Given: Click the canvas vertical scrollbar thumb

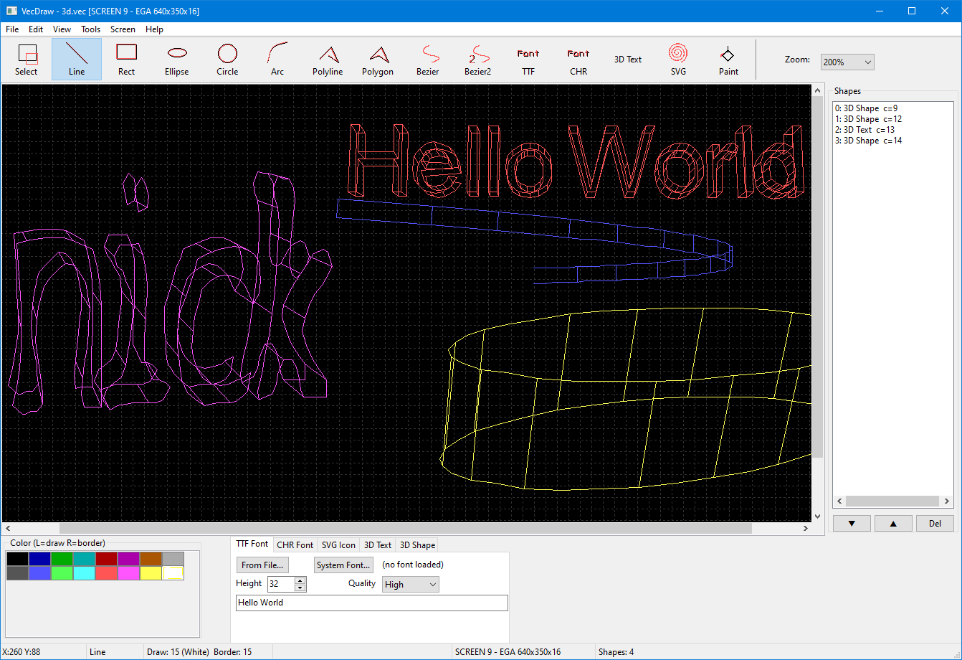Looking at the screenshot, I should pos(818,278).
